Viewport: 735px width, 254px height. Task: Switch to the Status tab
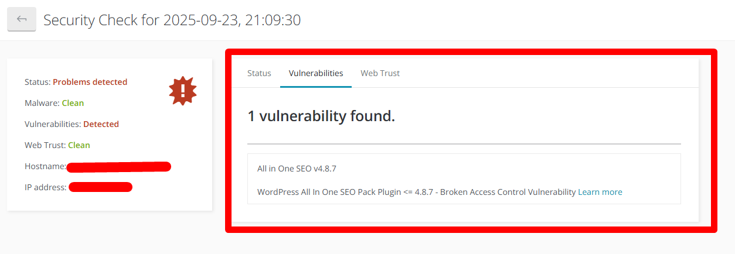click(x=259, y=73)
